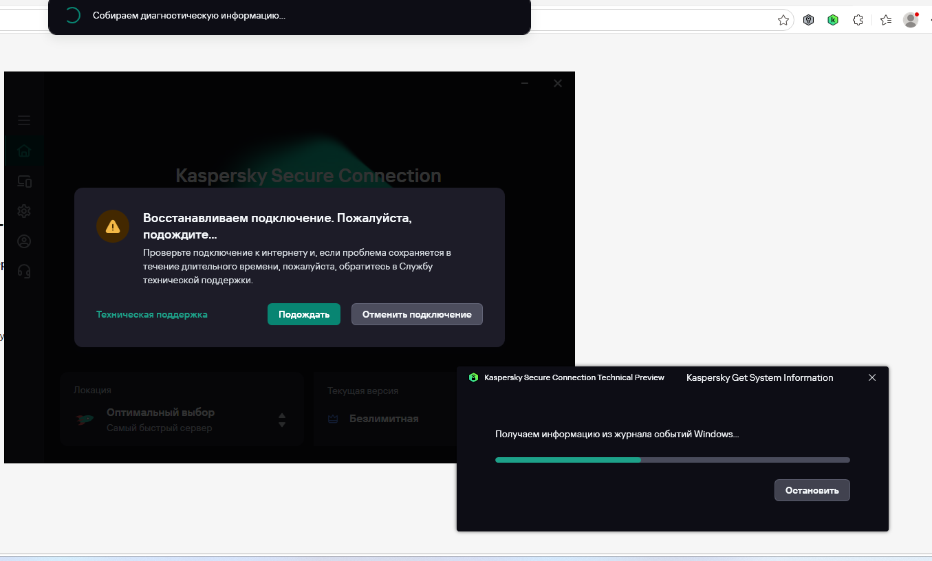932x561 pixels.
Task: Open the grey hexagon key extension icon
Action: pos(809,20)
